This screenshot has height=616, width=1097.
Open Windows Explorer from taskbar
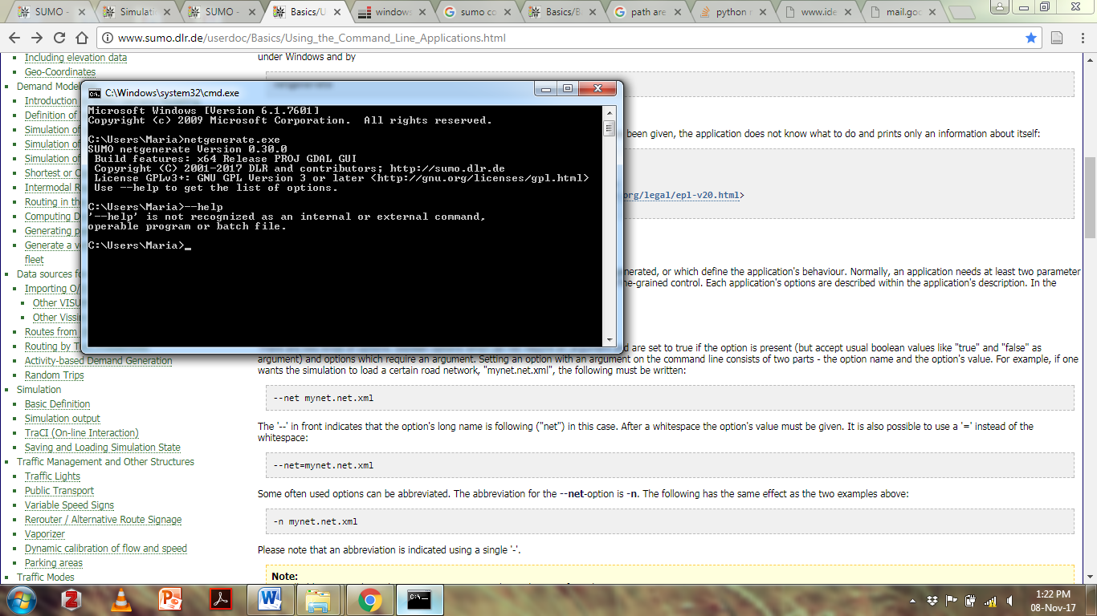pyautogui.click(x=320, y=599)
